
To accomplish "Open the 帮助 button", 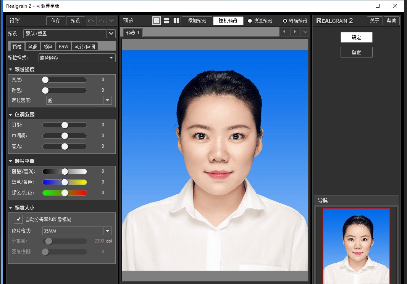I will click(x=391, y=21).
